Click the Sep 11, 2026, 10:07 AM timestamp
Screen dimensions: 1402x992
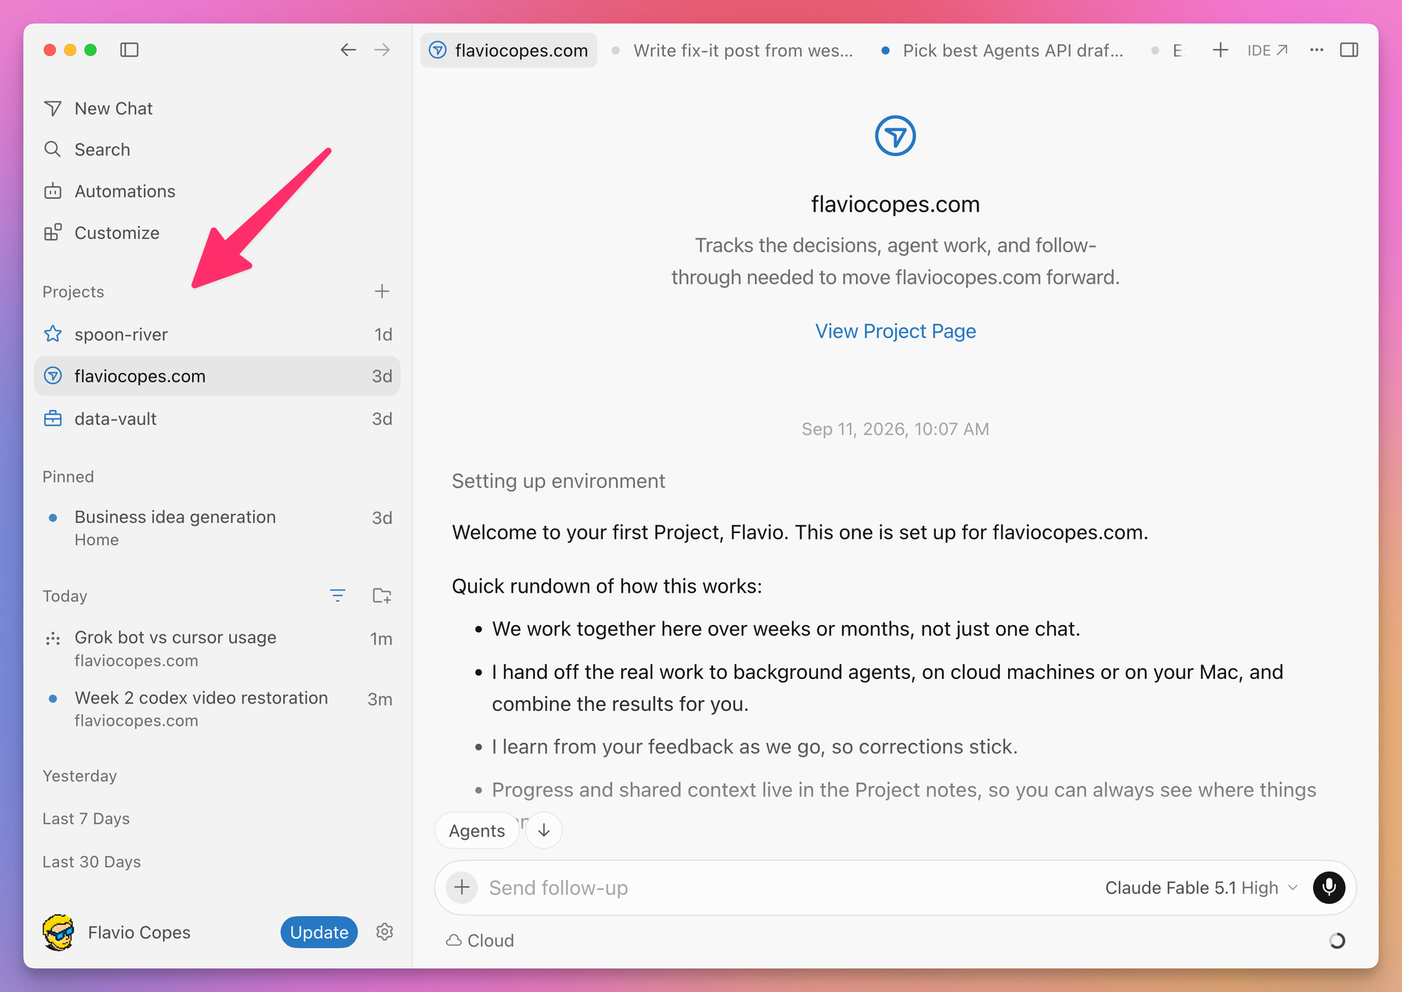point(895,429)
